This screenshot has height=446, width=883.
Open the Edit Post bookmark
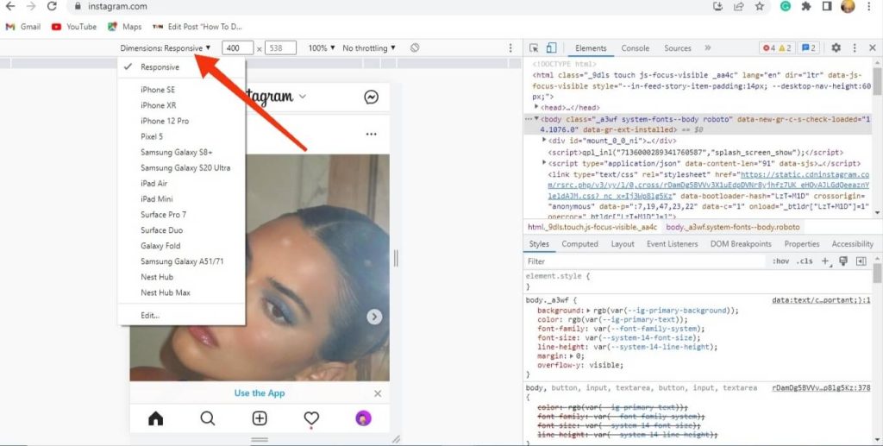click(197, 27)
